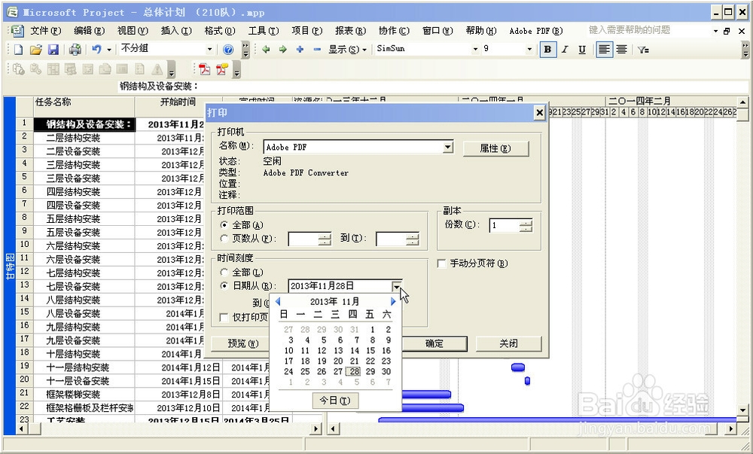Open printer properties with the 属性 button
Viewport: 753px width, 454px height.
tap(495, 148)
